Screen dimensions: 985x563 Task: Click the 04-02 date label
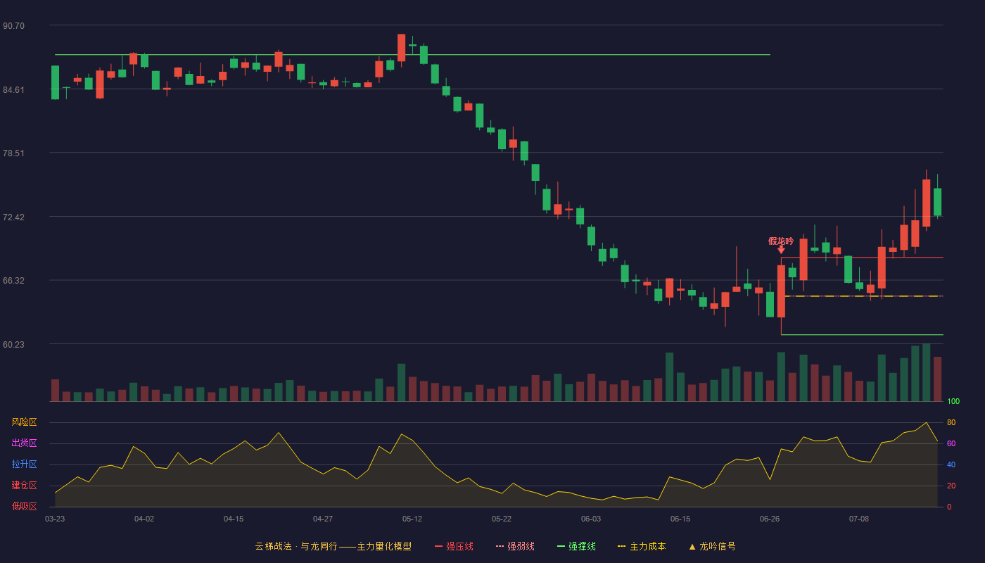point(144,519)
